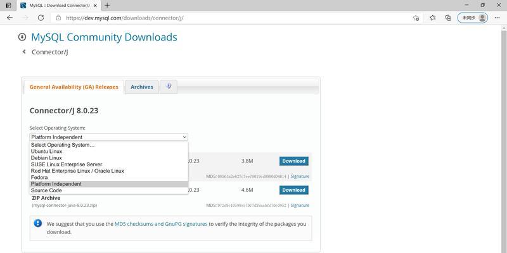This screenshot has width=507, height=253.
Task: Open browser settings ellipsis menu
Action: click(497, 18)
